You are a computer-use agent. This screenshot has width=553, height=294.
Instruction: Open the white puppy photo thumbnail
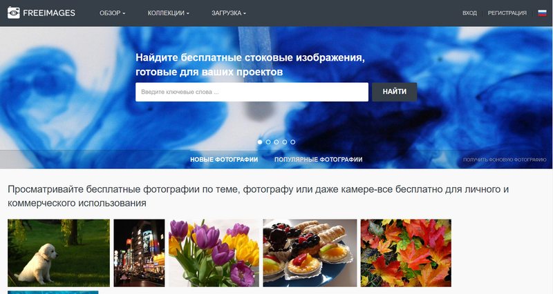click(x=59, y=253)
